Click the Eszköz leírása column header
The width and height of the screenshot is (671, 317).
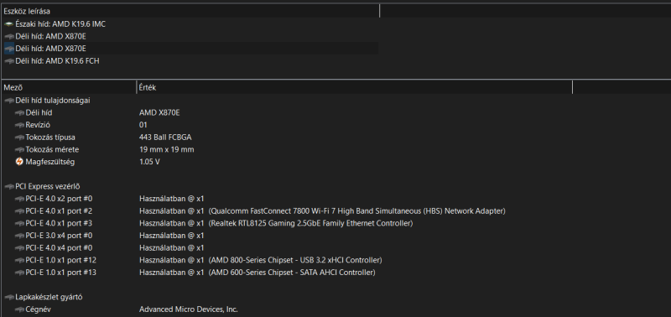190,11
